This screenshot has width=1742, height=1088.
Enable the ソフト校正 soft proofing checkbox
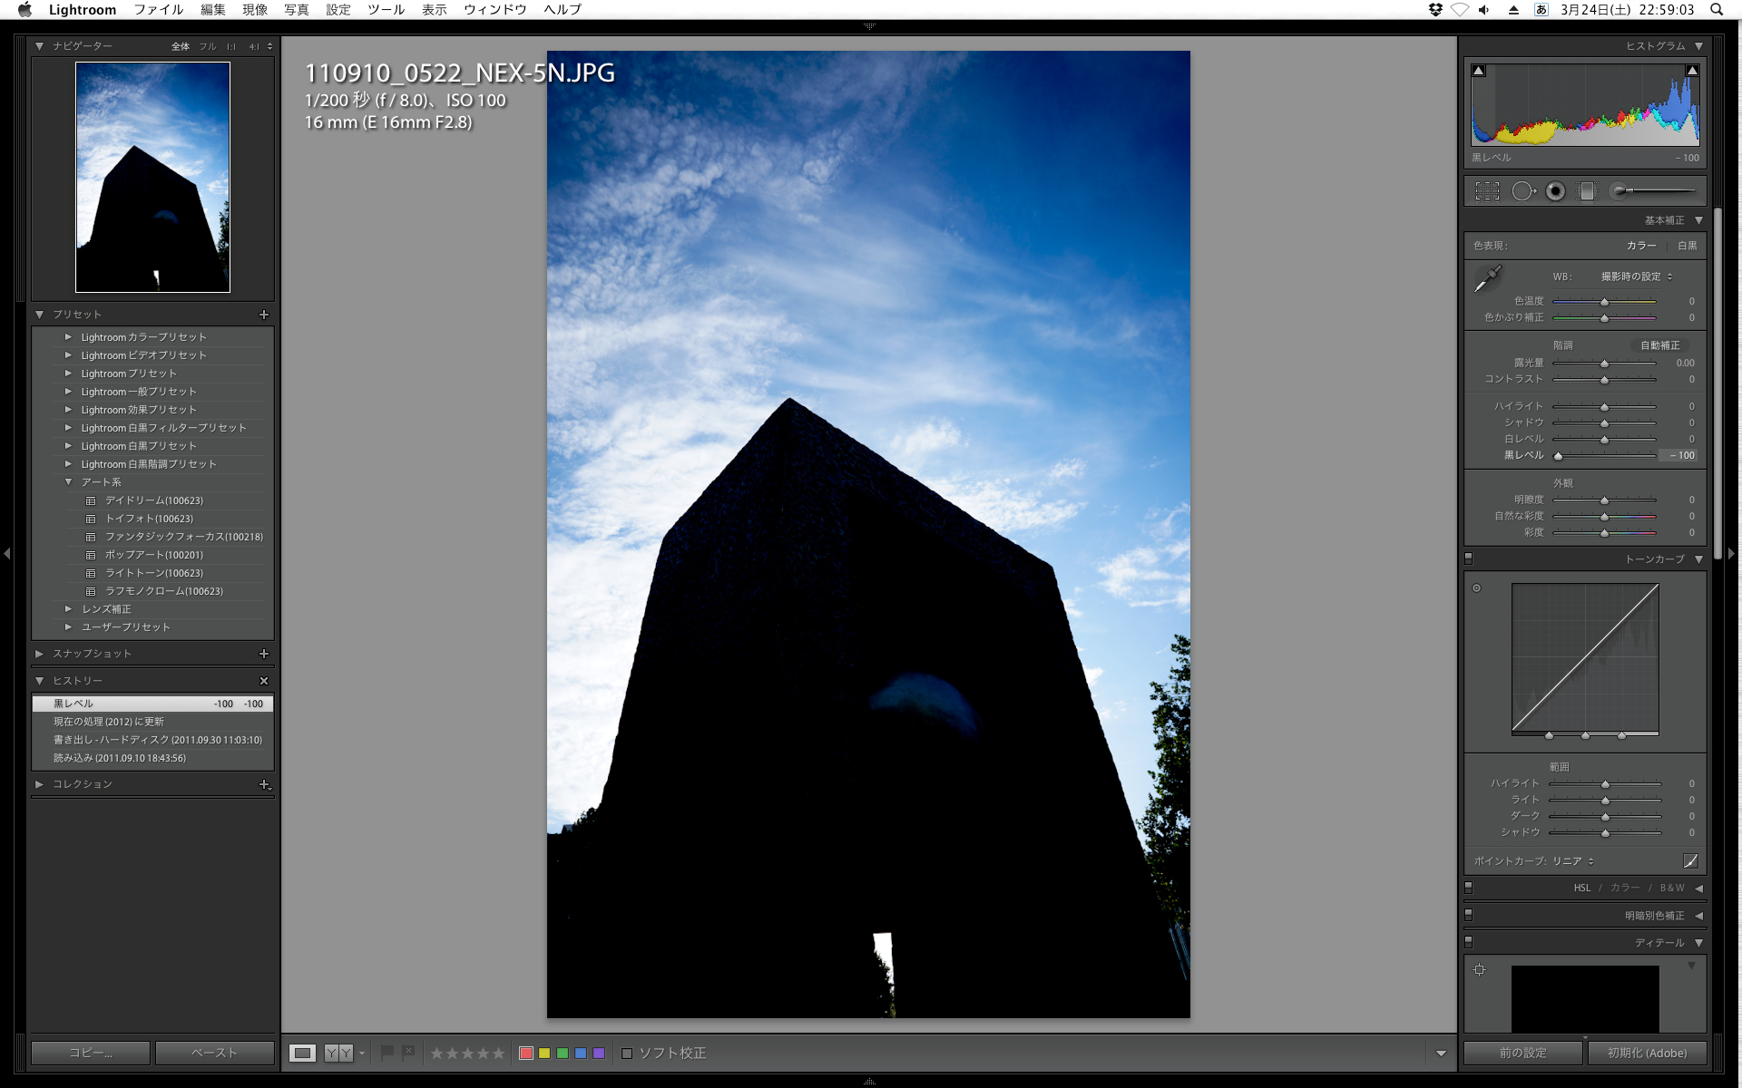627,1054
